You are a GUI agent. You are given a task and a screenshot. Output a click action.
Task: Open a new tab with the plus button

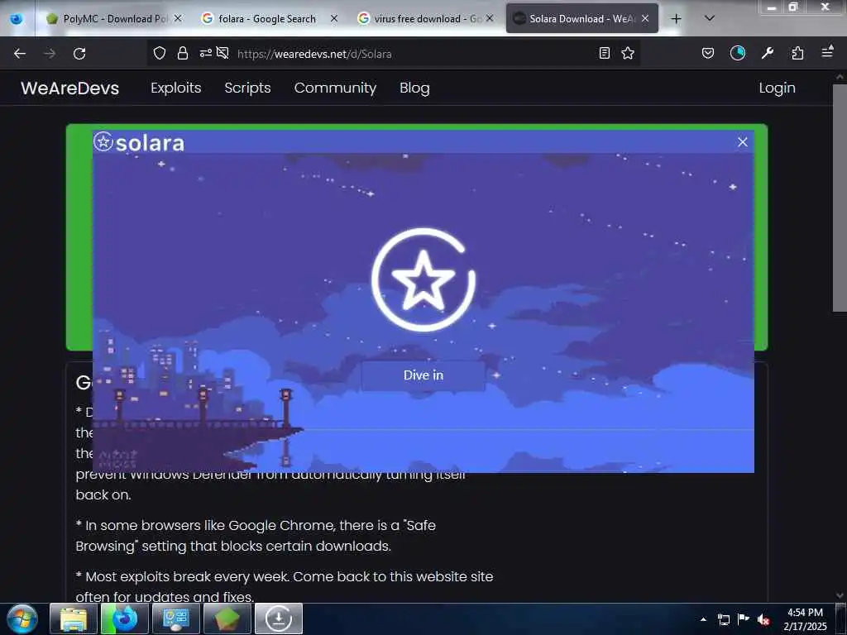click(x=676, y=19)
